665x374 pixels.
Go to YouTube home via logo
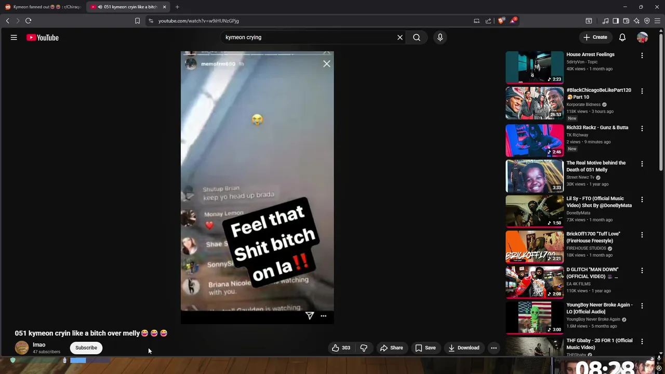point(43,37)
